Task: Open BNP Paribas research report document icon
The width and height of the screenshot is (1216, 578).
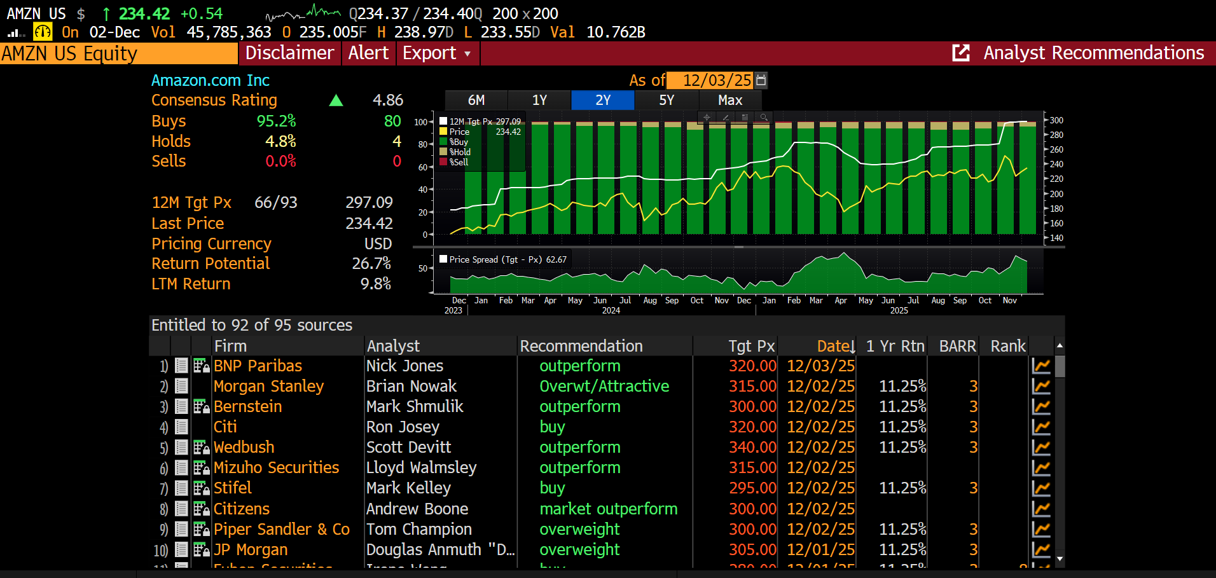Action: (181, 366)
